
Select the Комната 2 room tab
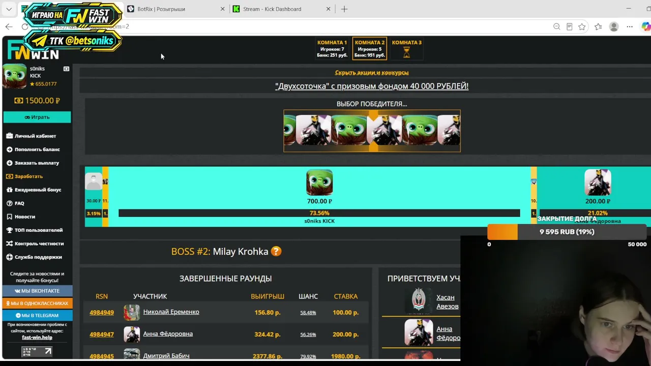370,48
